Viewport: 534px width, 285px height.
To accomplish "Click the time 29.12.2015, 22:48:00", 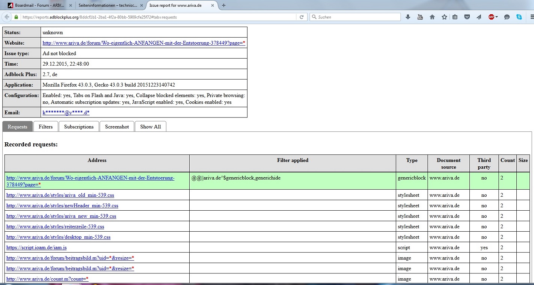I will coord(66,64).
